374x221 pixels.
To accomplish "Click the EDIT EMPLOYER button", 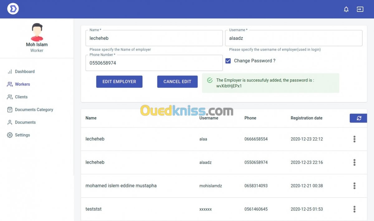I will coord(119,82).
